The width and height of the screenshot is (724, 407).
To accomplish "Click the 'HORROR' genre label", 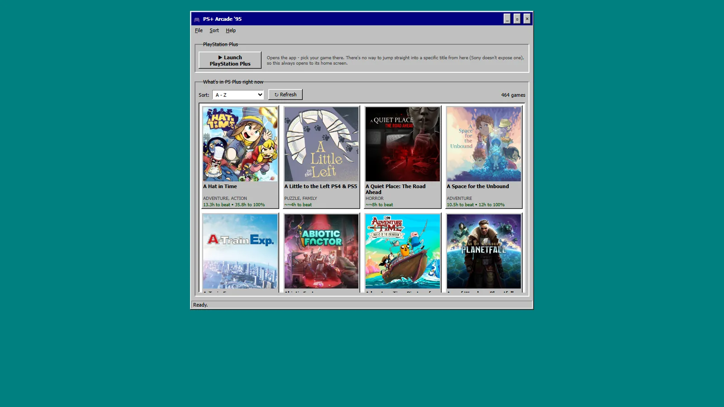I will [375, 199].
